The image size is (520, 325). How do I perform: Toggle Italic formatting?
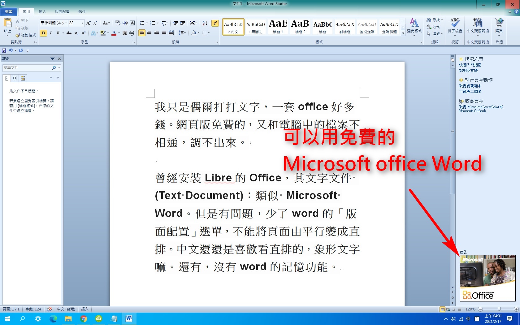(50, 33)
